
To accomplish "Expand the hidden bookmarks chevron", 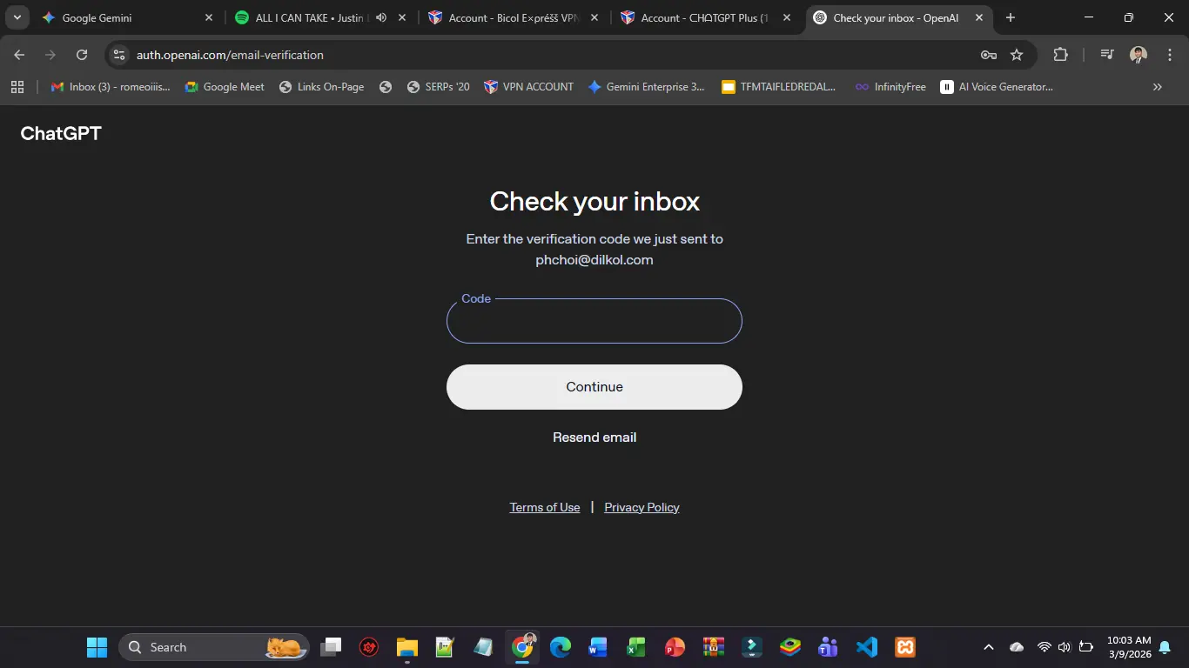I will click(x=1158, y=87).
